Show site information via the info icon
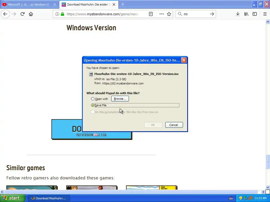The height and width of the screenshot is (202, 270). click(57, 14)
